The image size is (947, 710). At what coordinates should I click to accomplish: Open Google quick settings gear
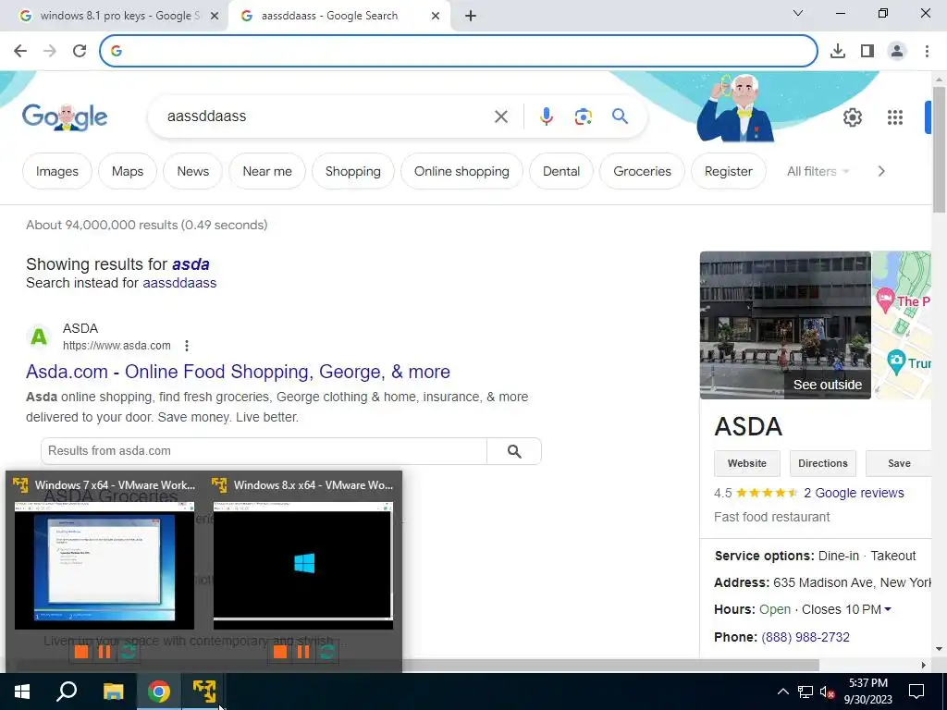(852, 117)
